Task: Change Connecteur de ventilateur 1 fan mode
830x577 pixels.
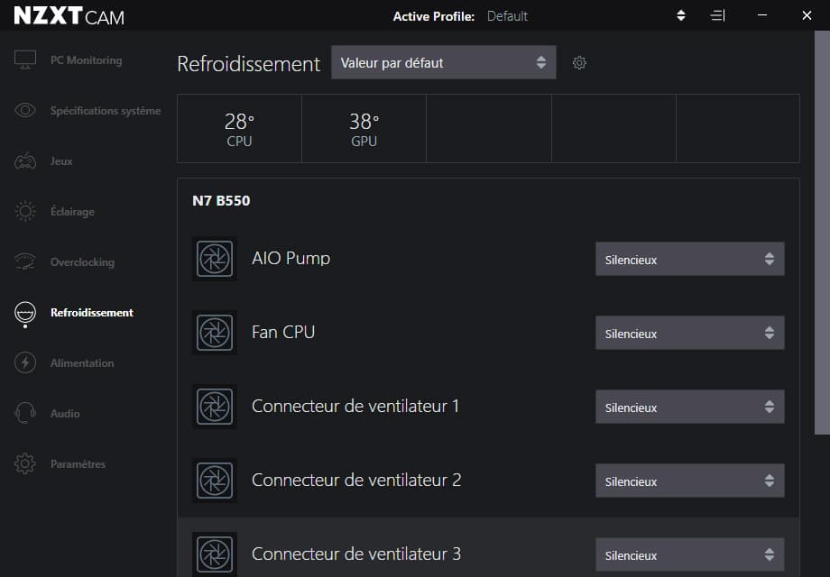Action: [690, 407]
